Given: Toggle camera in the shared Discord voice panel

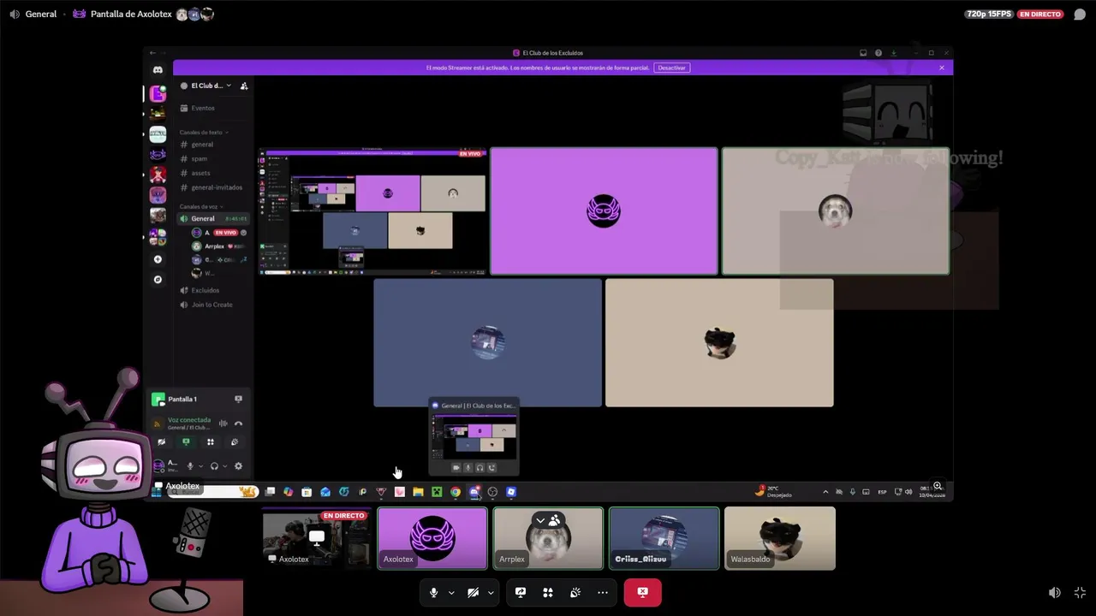Looking at the screenshot, I should (161, 442).
